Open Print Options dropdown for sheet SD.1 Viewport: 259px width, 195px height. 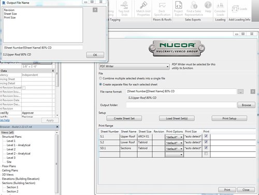(174, 149)
